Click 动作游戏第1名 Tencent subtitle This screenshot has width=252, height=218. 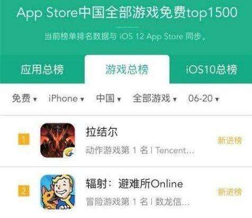140,151
